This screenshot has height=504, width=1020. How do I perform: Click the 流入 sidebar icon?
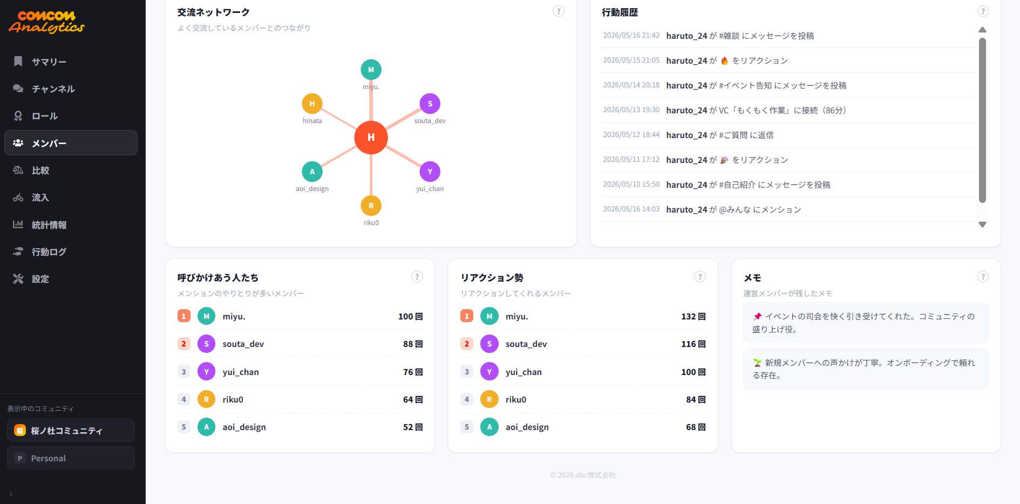[x=18, y=197]
